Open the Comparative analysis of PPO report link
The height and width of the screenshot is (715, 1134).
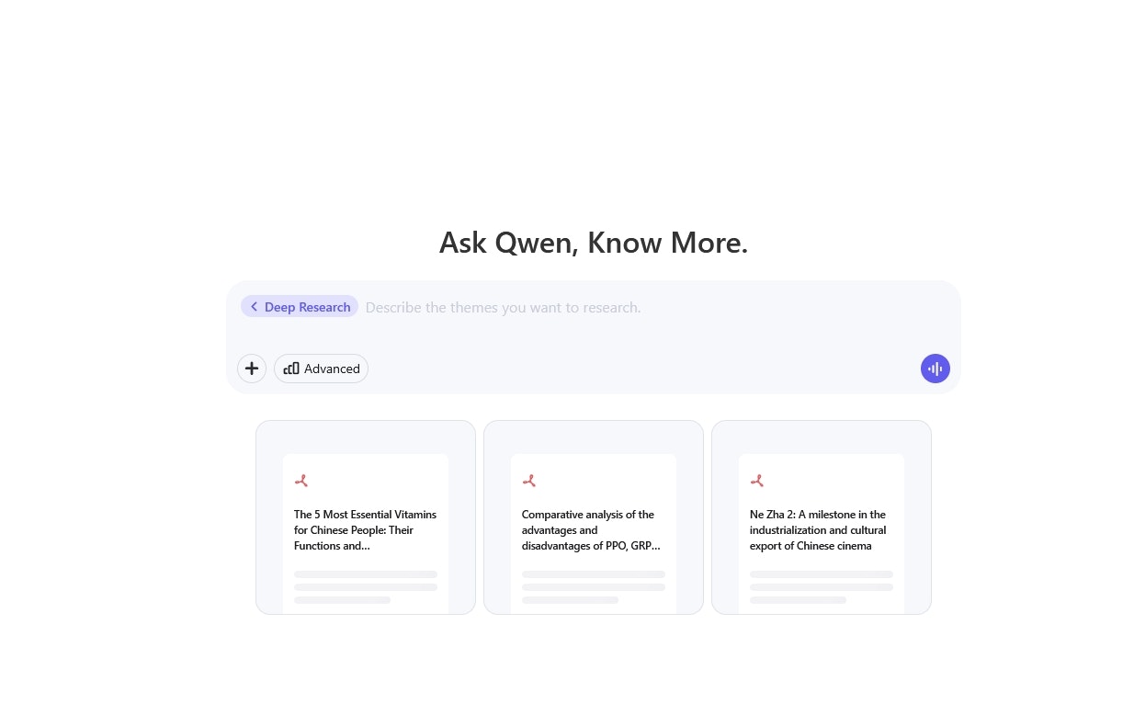tap(591, 530)
